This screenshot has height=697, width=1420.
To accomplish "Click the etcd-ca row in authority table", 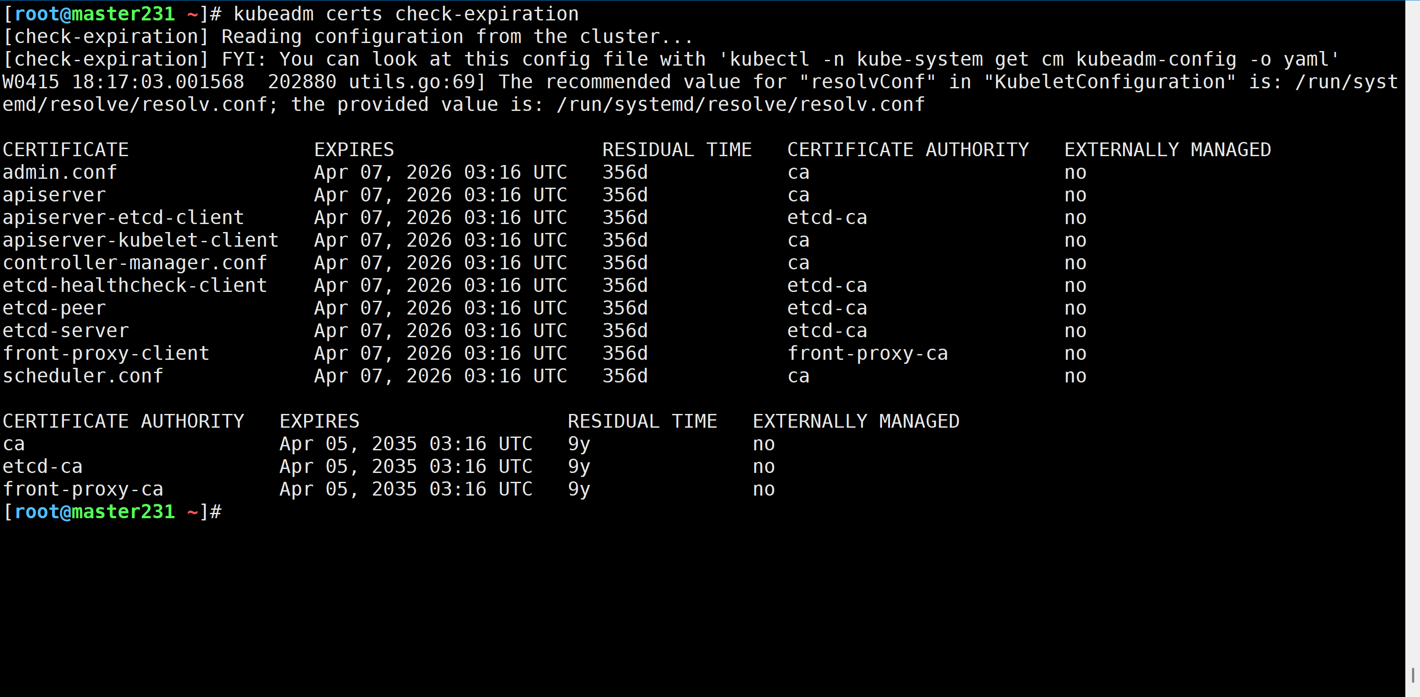I will 43,467.
